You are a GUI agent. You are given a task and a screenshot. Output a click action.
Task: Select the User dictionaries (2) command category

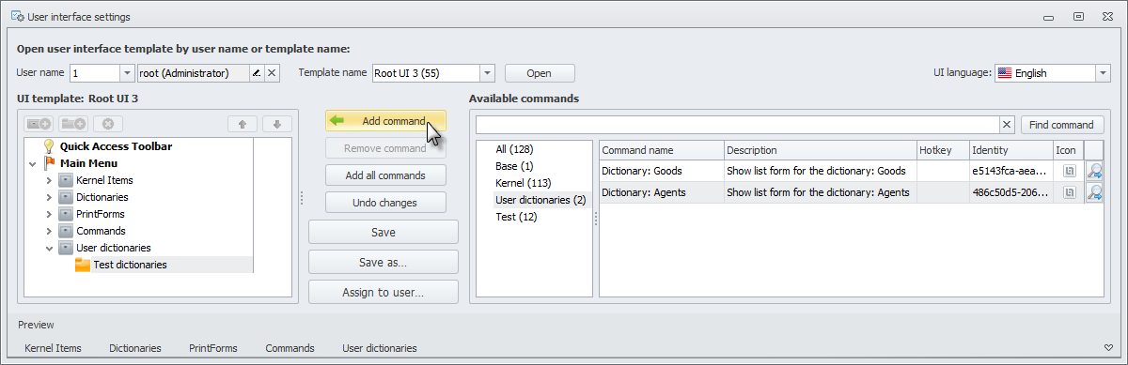click(540, 200)
